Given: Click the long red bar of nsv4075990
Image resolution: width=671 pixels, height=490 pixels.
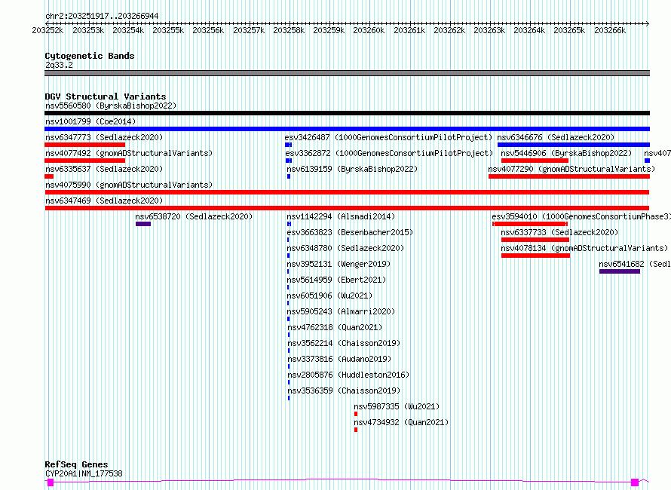Looking at the screenshot, I should pos(347,192).
